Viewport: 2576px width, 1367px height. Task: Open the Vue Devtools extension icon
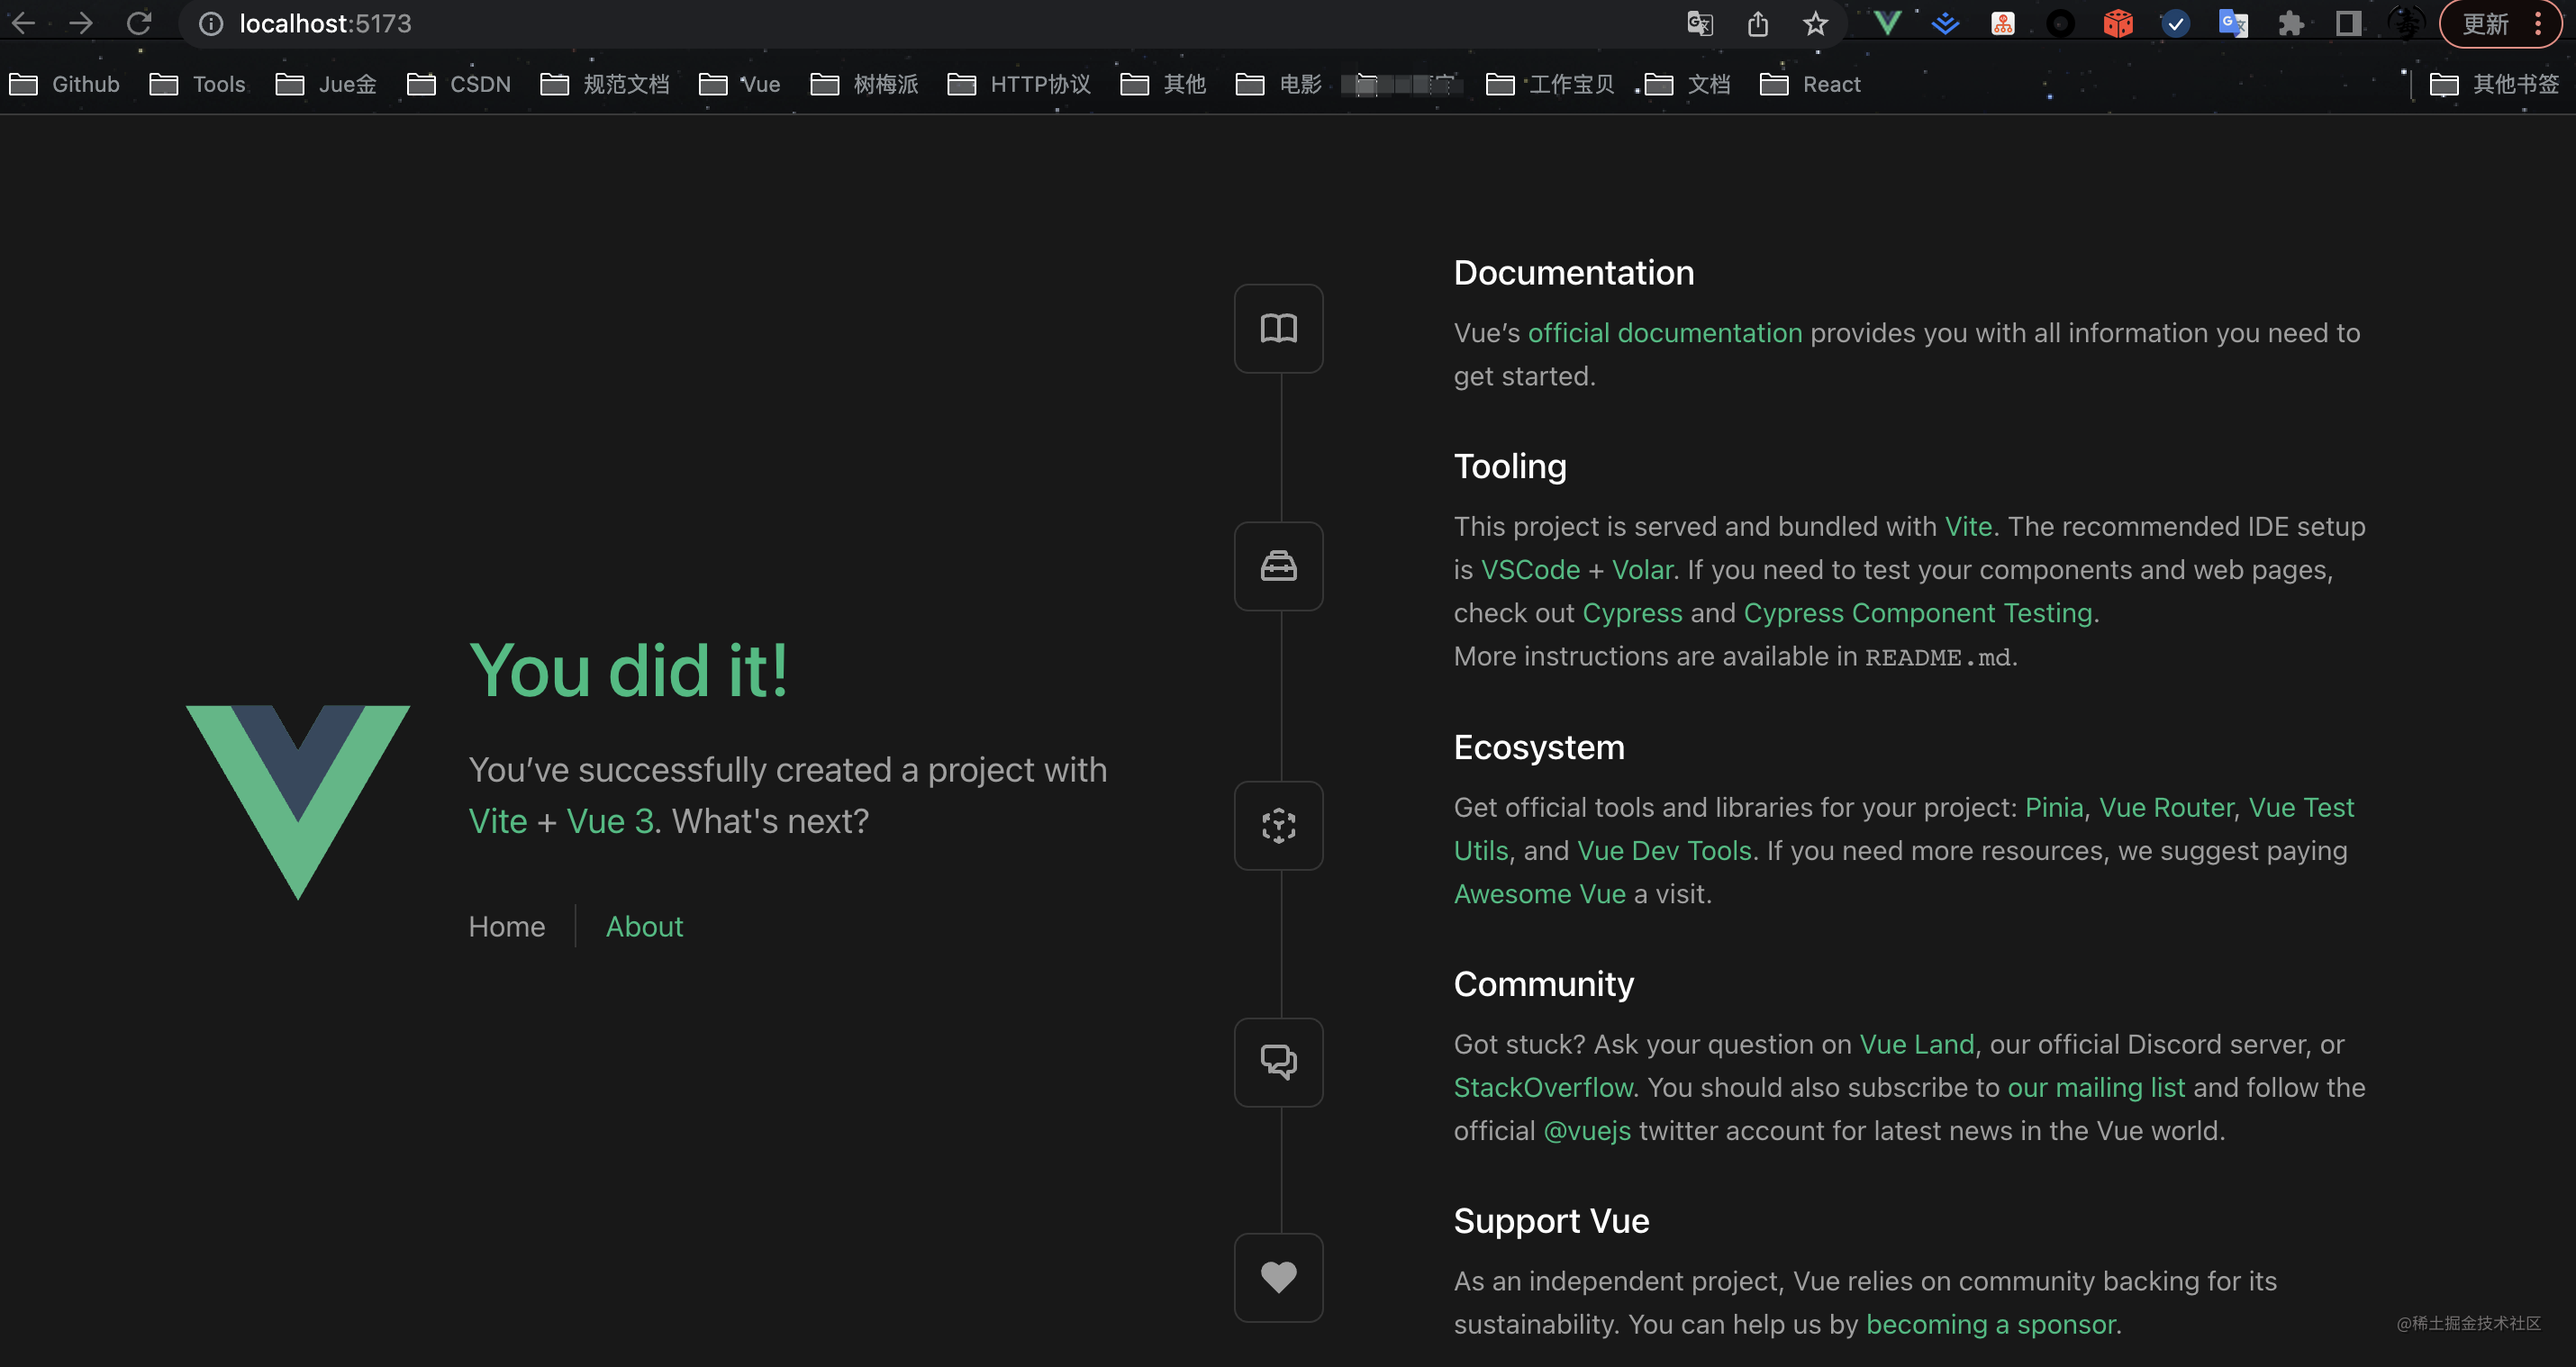point(1887,23)
